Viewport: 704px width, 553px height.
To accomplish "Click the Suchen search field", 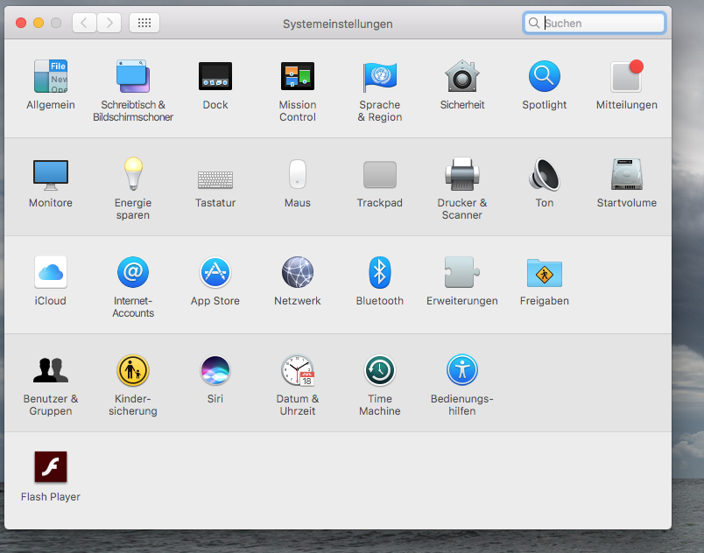I will [x=602, y=24].
